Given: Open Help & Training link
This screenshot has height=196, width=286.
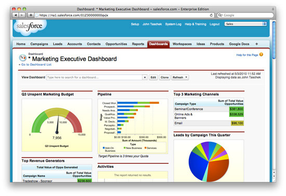Looking at the screenshot, I should (x=196, y=24).
